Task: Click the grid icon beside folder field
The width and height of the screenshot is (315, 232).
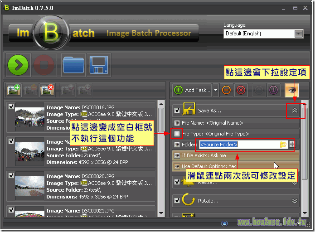Action: pyautogui.click(x=292, y=144)
